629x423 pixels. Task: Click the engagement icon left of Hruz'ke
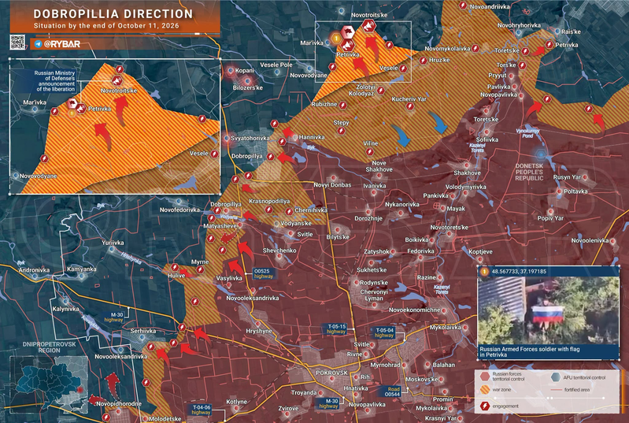click(423, 61)
